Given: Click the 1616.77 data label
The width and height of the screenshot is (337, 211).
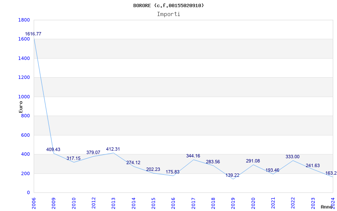Looking at the screenshot, I should 33,34.
